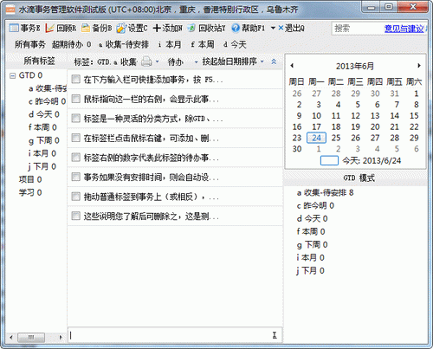The width and height of the screenshot is (433, 349).
Task: Open 设置C settings icon
Action: (x=121, y=28)
